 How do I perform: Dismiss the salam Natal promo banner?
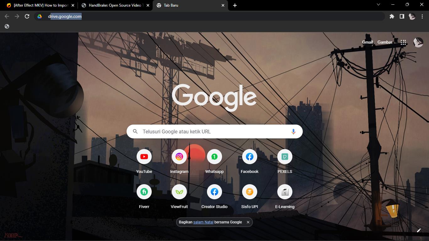coord(248,222)
